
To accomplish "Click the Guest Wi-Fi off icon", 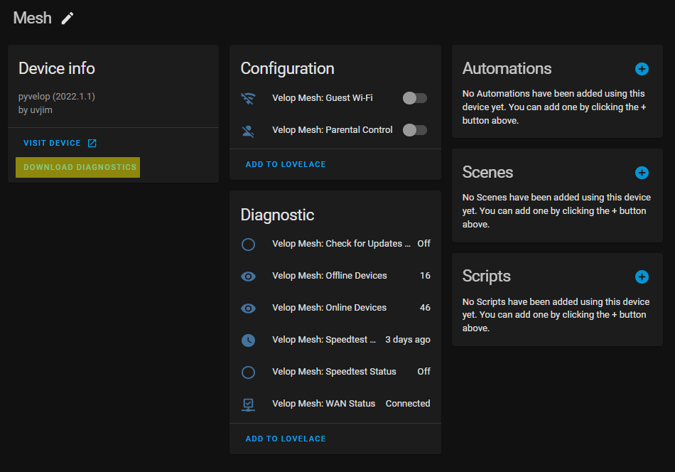I will (248, 98).
